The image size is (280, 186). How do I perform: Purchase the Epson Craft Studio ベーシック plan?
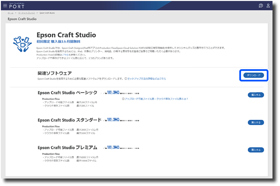tap(256, 95)
